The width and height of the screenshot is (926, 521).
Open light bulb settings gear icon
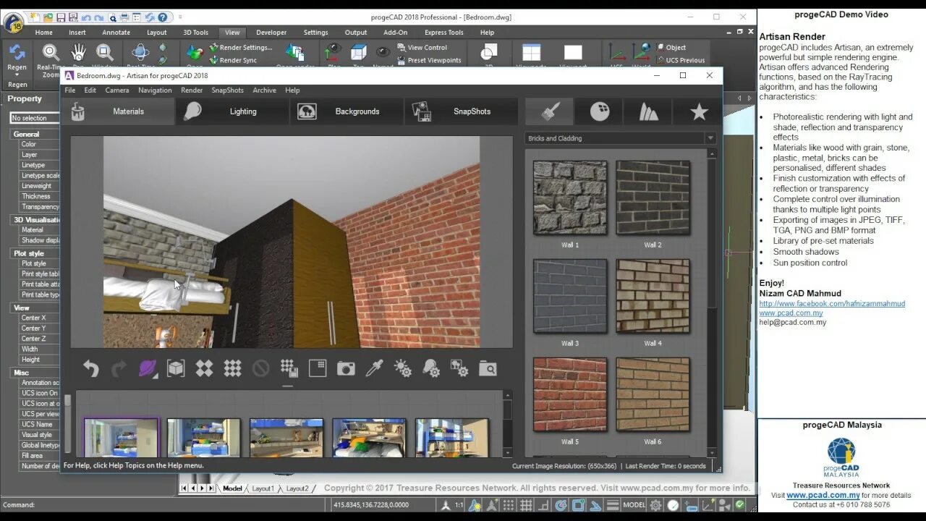(431, 369)
